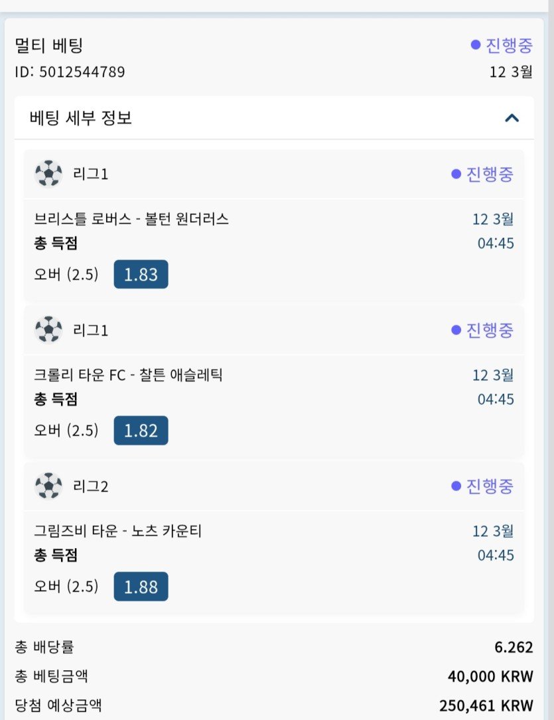Click the soccer ball icon for 브리스틀 로버스 match

tap(48, 174)
